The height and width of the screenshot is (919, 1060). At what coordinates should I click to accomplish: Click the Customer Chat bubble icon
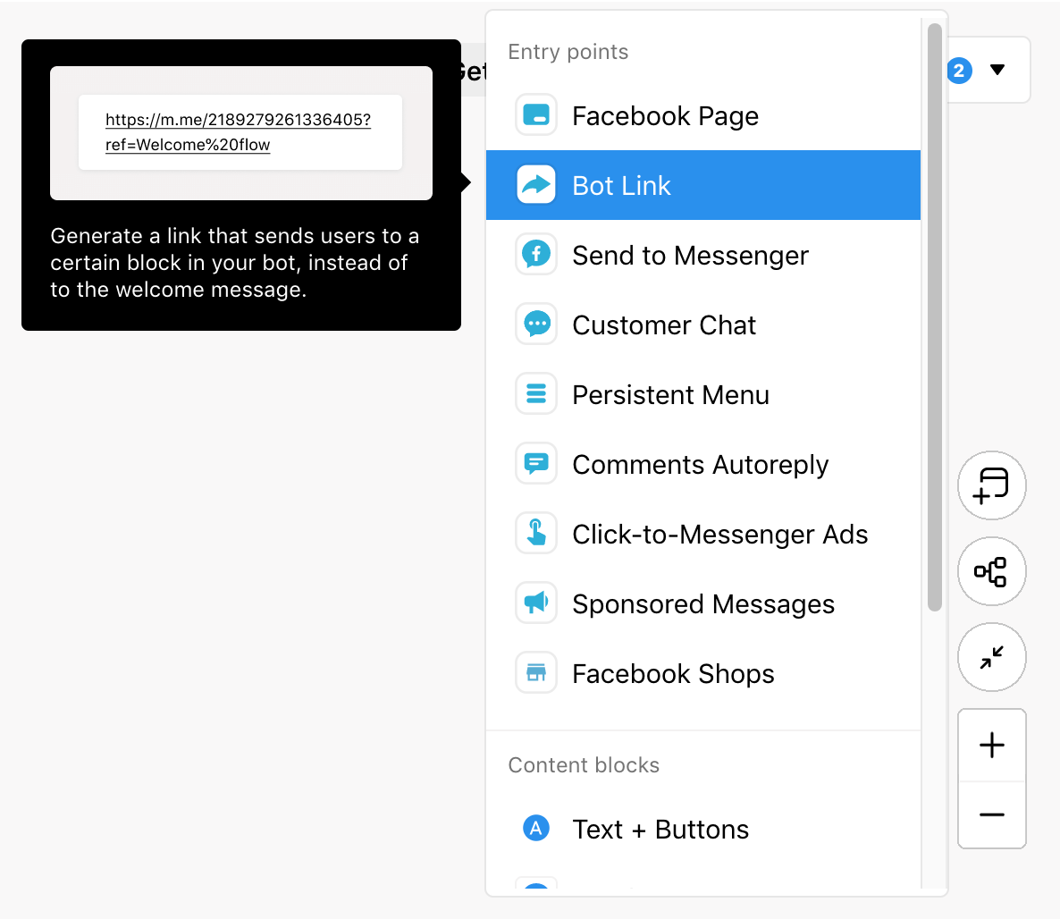click(x=536, y=324)
